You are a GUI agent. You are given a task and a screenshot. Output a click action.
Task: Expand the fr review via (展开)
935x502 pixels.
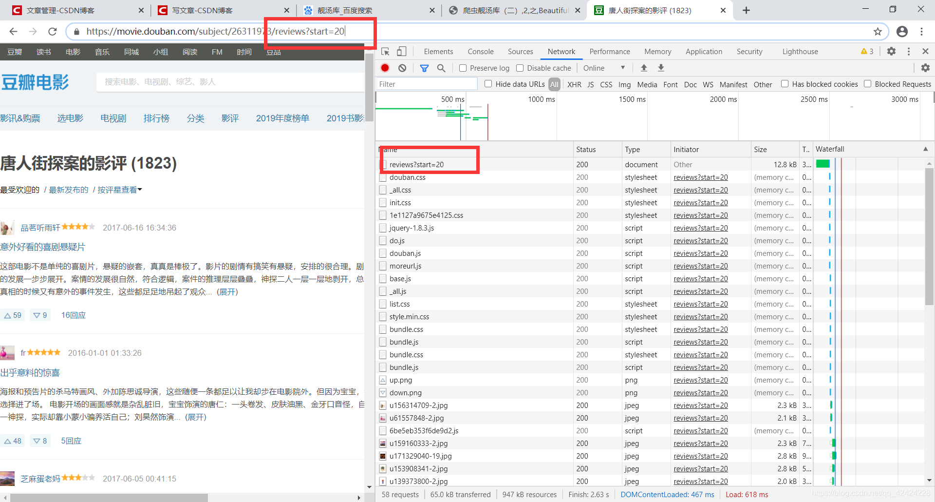point(196,417)
